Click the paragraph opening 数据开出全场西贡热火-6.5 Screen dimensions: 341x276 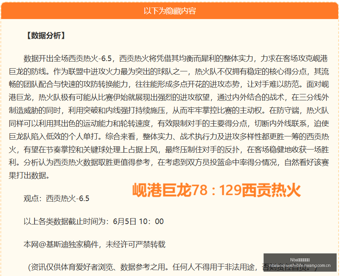click(x=67, y=58)
